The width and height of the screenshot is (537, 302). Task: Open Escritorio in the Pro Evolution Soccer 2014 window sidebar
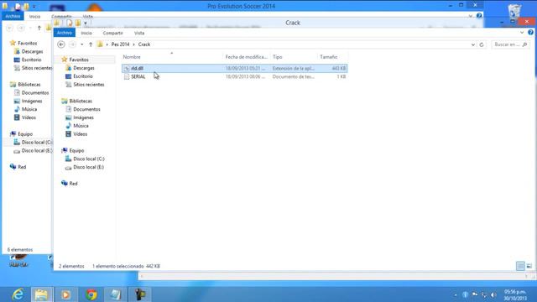(31, 60)
